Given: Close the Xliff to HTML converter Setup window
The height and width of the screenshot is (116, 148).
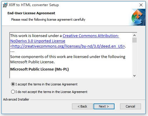Looking at the screenshot, I should pos(141,5).
